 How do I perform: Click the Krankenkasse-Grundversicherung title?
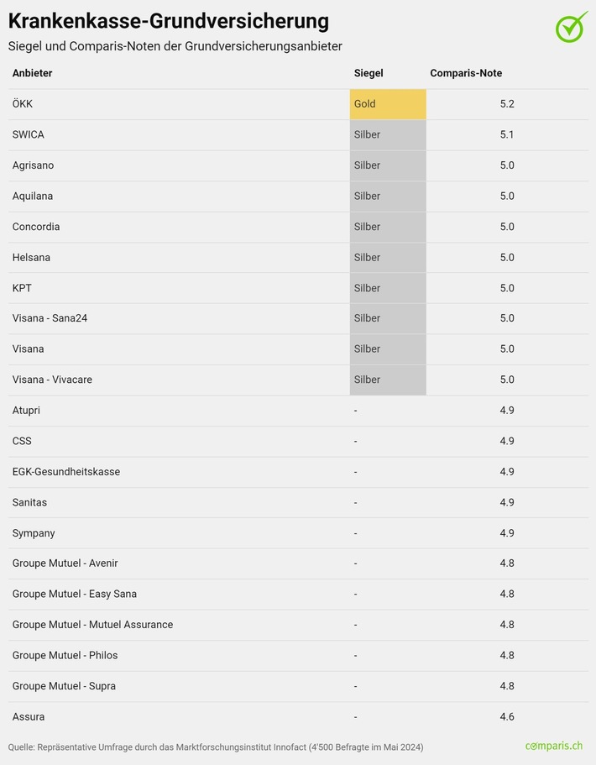(168, 20)
